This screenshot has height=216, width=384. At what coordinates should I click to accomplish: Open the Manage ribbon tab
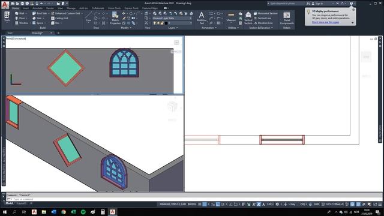coord(71,8)
